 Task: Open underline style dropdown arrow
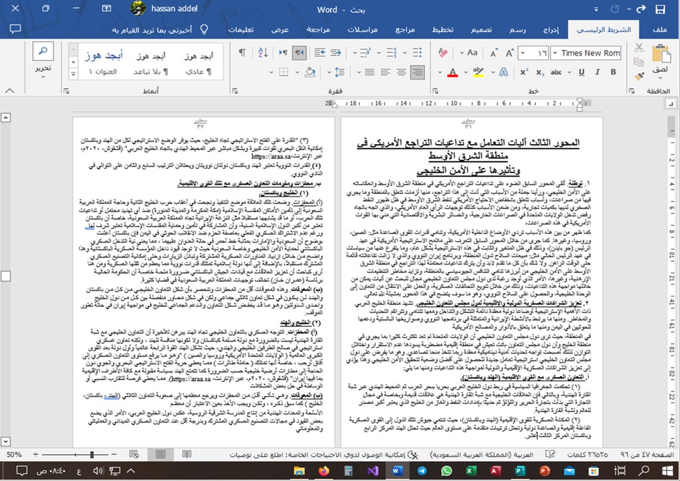click(569, 72)
